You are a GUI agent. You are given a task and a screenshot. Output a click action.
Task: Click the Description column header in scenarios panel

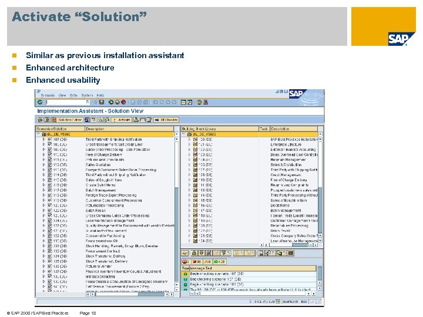(129, 129)
